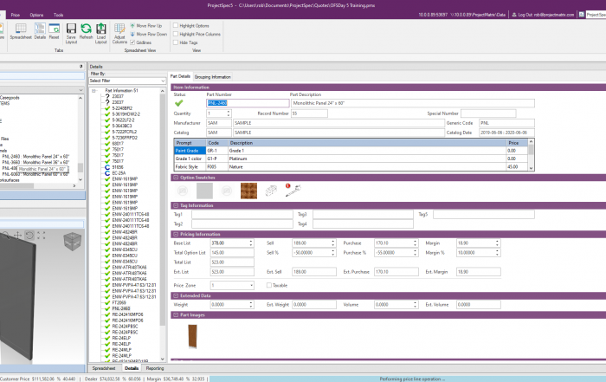
Task: Collapse the Extended Data section
Action: tap(176, 295)
